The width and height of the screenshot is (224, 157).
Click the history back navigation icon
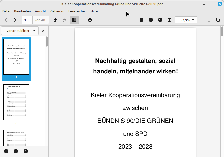56,20
